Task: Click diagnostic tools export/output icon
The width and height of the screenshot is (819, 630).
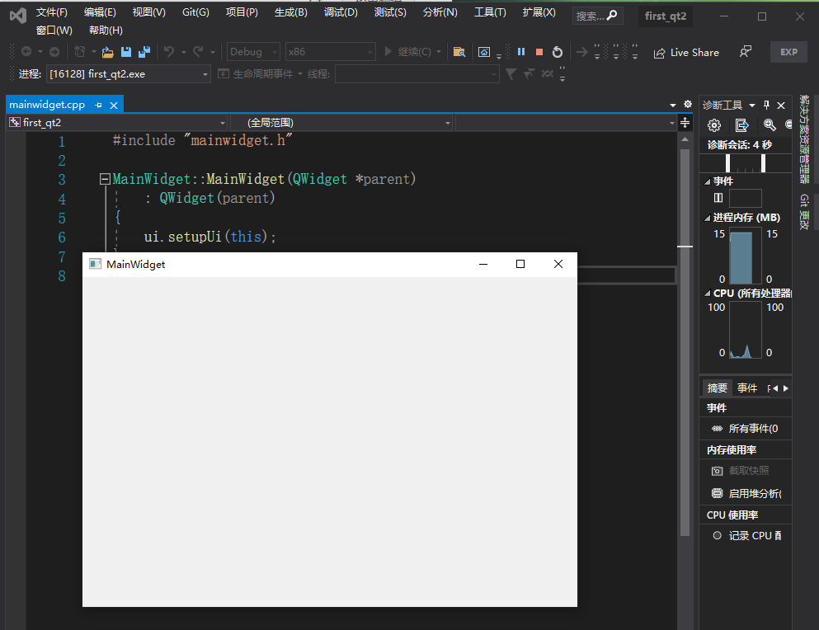Action: point(741,125)
